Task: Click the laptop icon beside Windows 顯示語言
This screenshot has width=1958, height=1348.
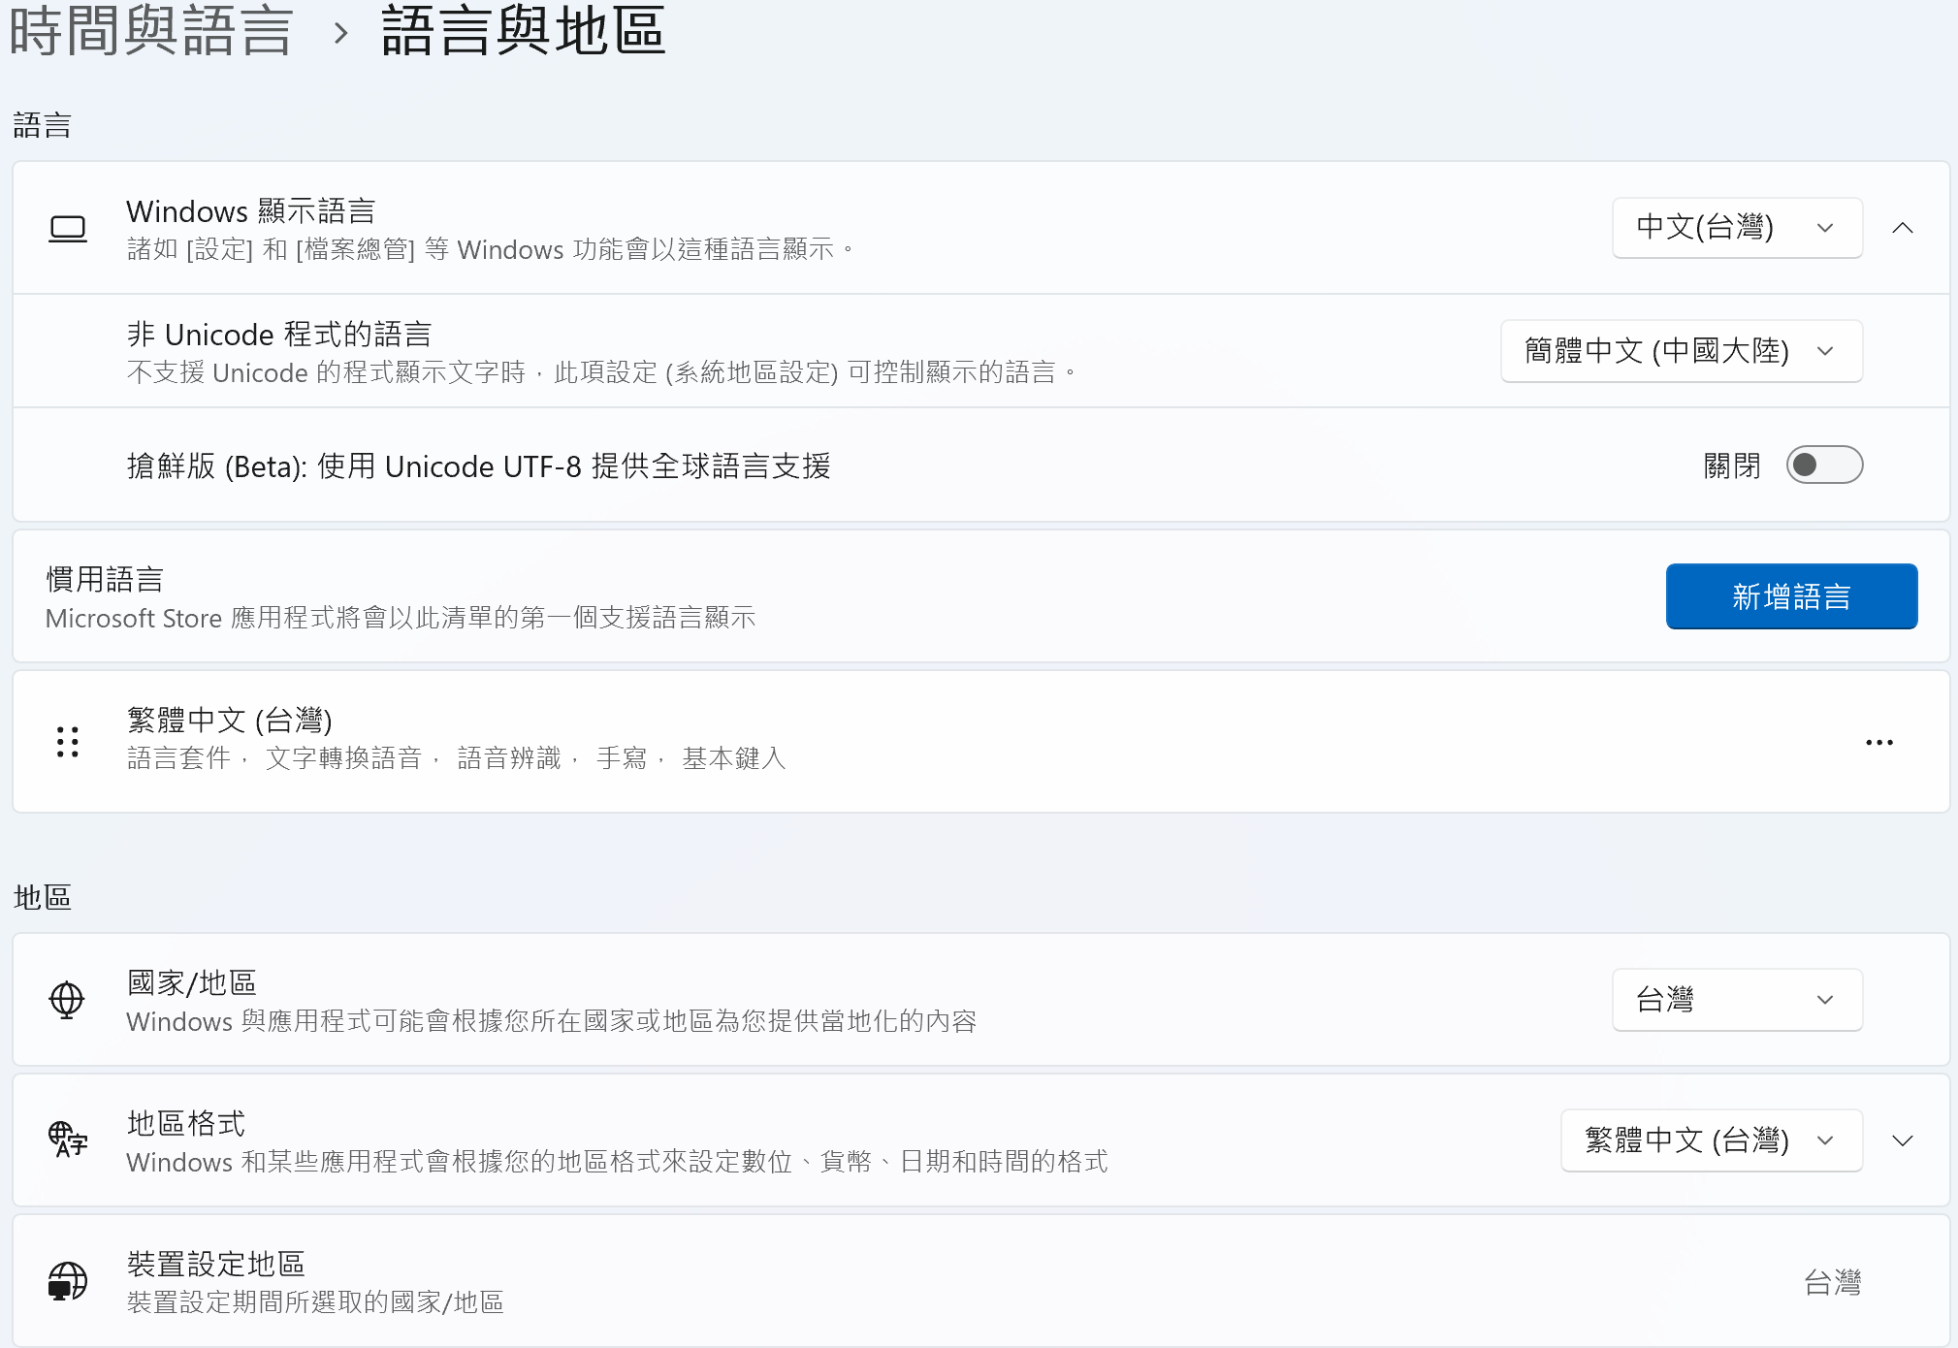Action: 68,229
